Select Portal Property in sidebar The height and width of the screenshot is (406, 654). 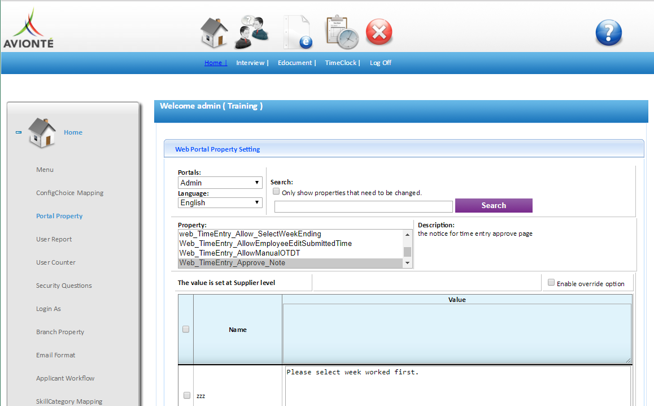59,216
